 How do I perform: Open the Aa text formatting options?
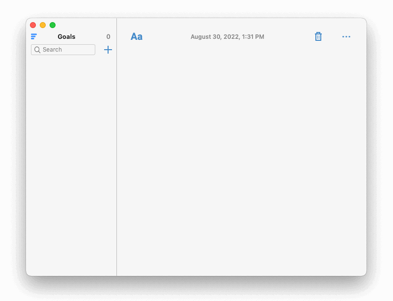137,36
